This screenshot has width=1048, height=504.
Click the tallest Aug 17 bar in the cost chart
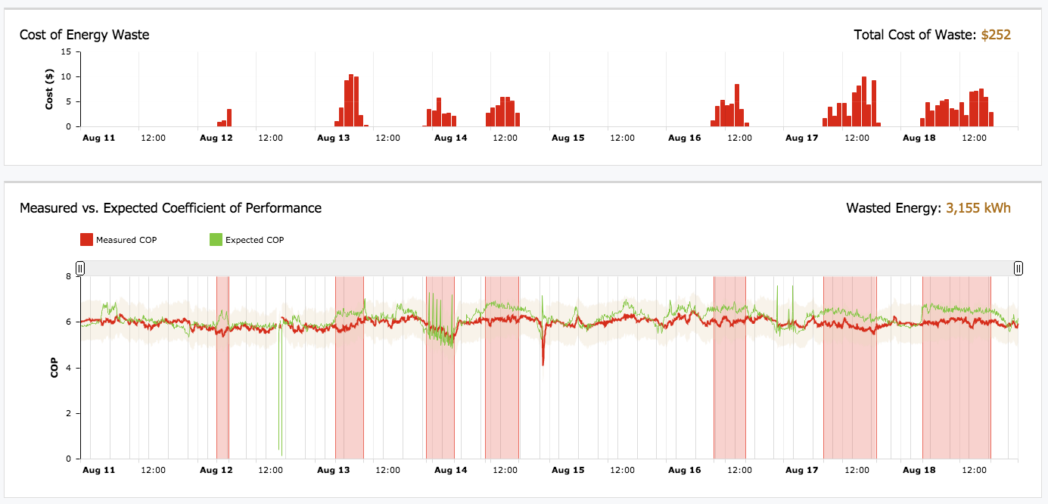pos(864,101)
